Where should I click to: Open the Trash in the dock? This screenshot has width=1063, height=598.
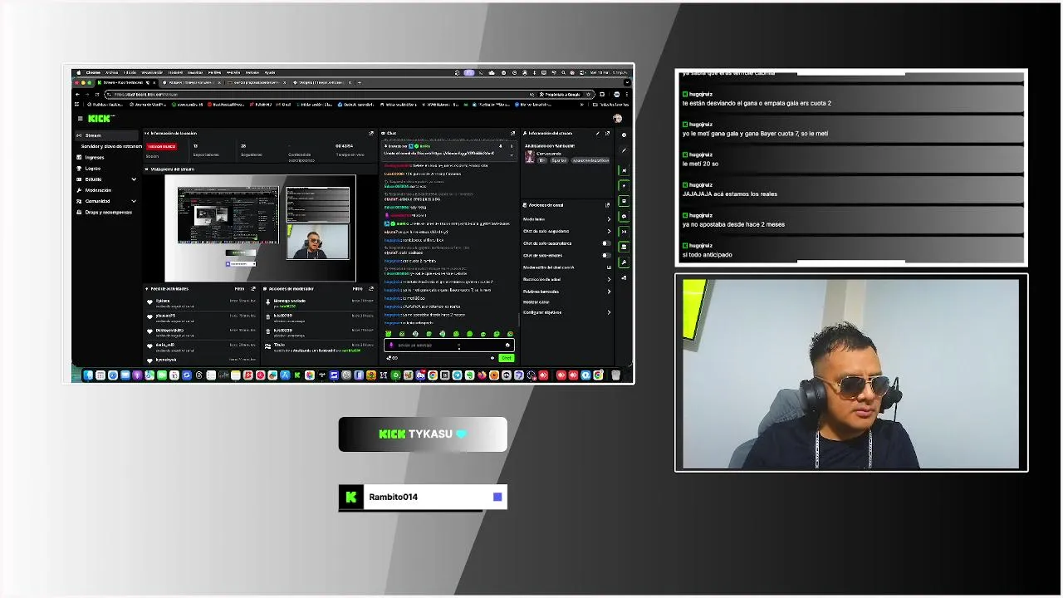coord(615,375)
